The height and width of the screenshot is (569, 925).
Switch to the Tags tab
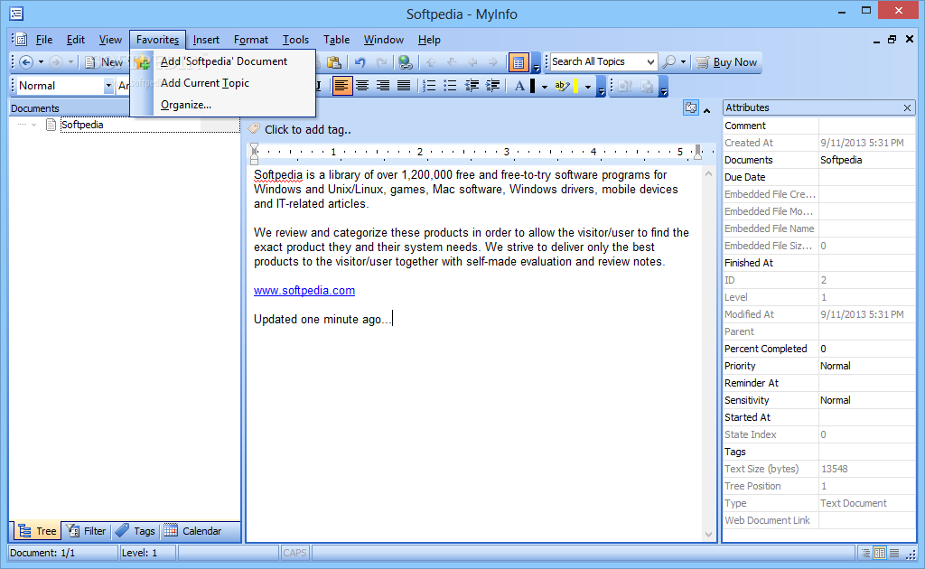(x=135, y=531)
